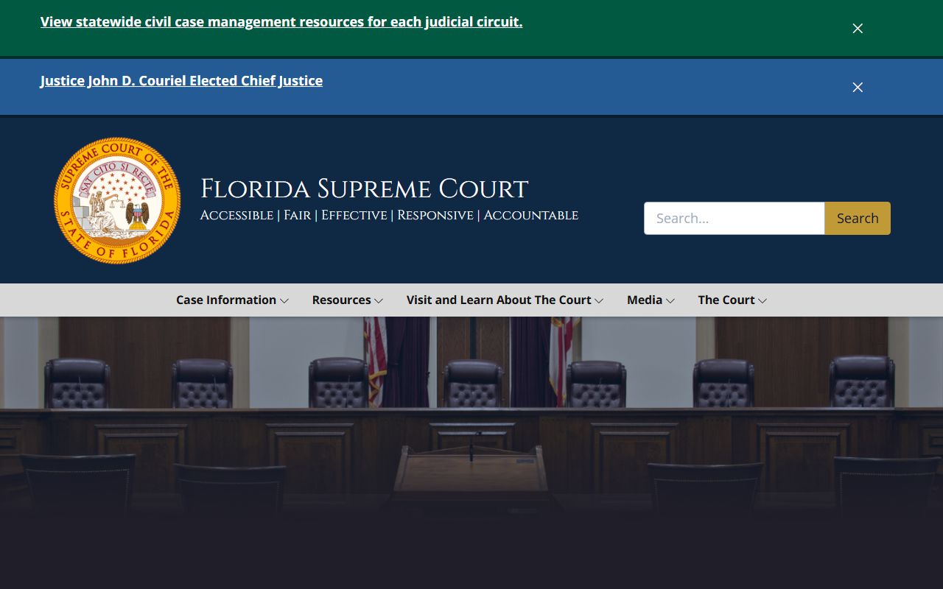Close the blue Chief Justice announcement banner
The image size is (943, 589).
tap(858, 87)
